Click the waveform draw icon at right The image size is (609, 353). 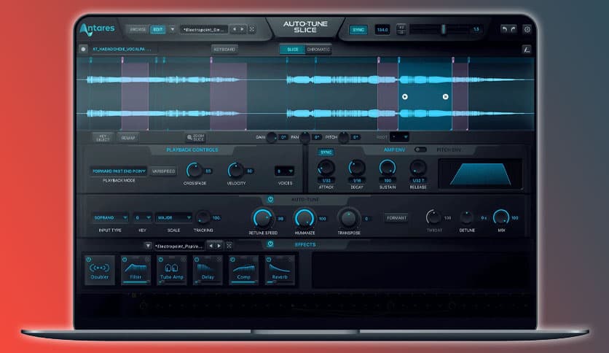(527, 50)
